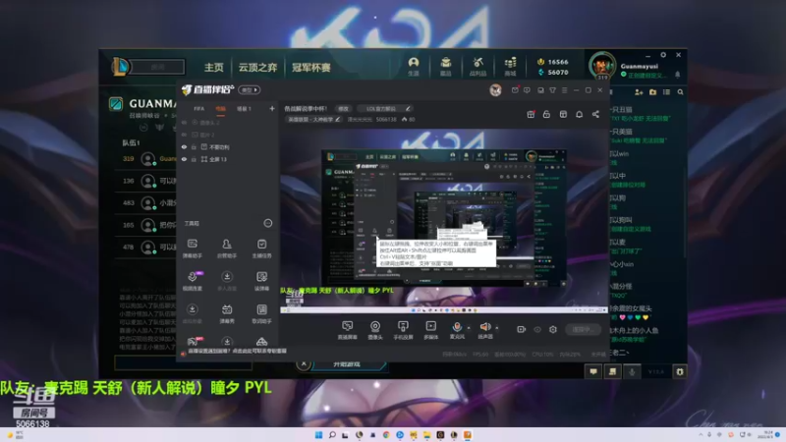Open the 云顶之弈 tab in the League client
This screenshot has width=786, height=442.
(x=257, y=67)
